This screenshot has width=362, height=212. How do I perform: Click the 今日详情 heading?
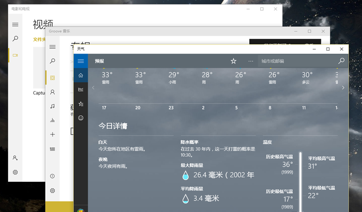tap(113, 126)
